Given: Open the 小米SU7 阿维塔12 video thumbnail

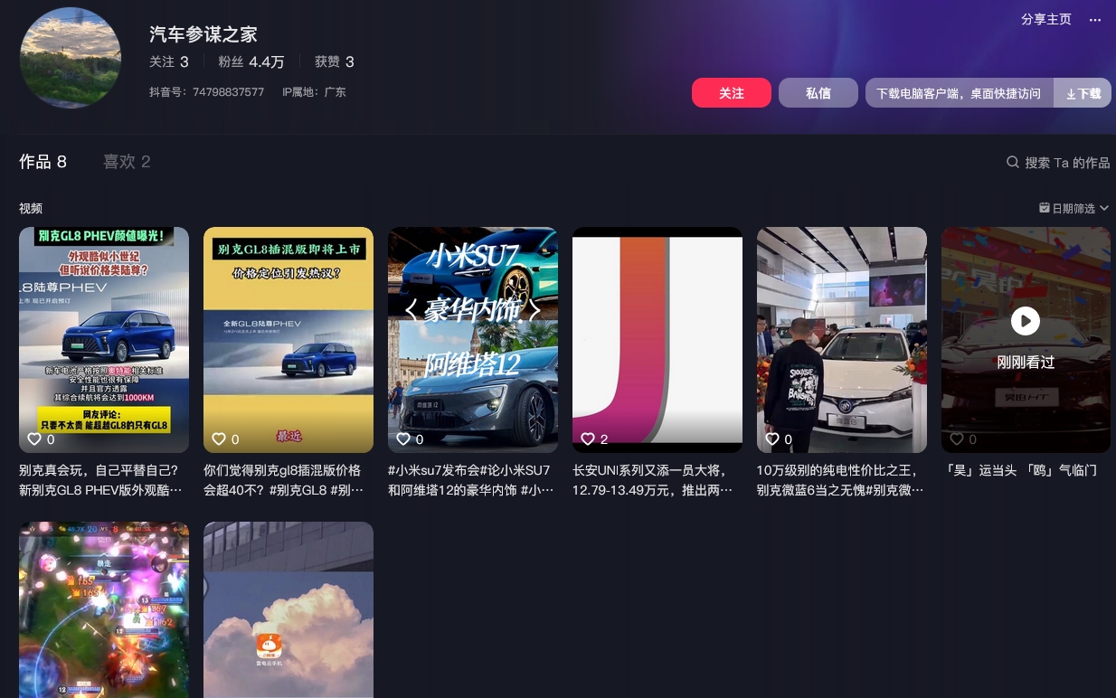Looking at the screenshot, I should point(473,340).
